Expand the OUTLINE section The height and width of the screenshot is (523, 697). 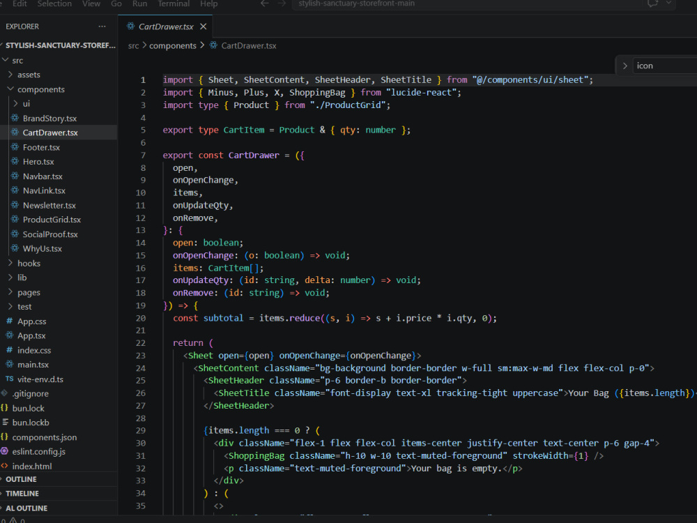[59, 480]
